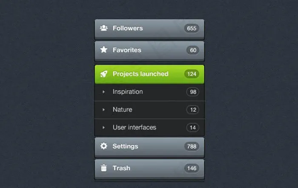This screenshot has height=188, width=298.
Task: Select the User interfaces submenu item
Action: click(x=134, y=128)
